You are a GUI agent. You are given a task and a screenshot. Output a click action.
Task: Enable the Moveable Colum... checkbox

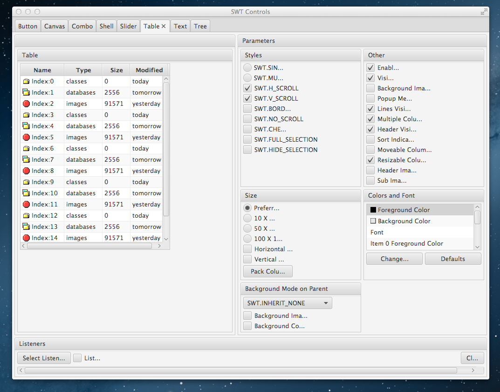(370, 150)
